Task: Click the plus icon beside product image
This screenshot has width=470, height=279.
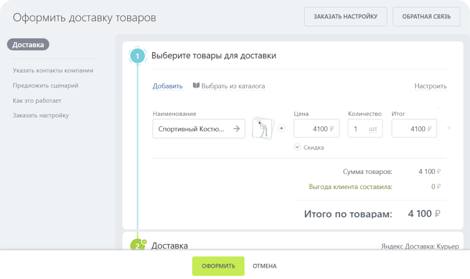Action: coord(282,128)
